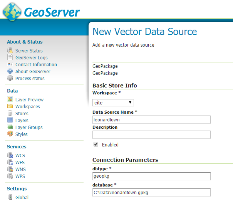Click the Contact Information card icon
The image size is (233, 200).
coord(10,64)
